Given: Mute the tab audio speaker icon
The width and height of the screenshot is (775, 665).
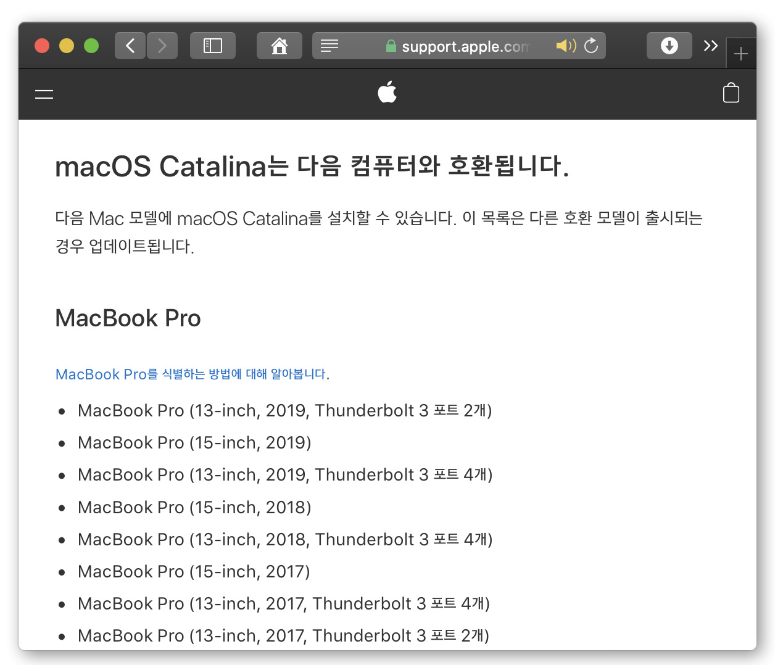Looking at the screenshot, I should 566,46.
